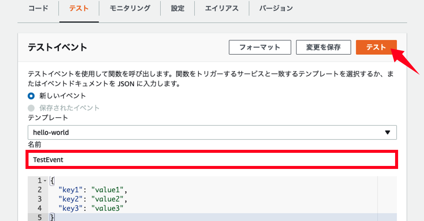This screenshot has width=424, height=221.
Task: Click the フォーマット button
Action: click(260, 47)
